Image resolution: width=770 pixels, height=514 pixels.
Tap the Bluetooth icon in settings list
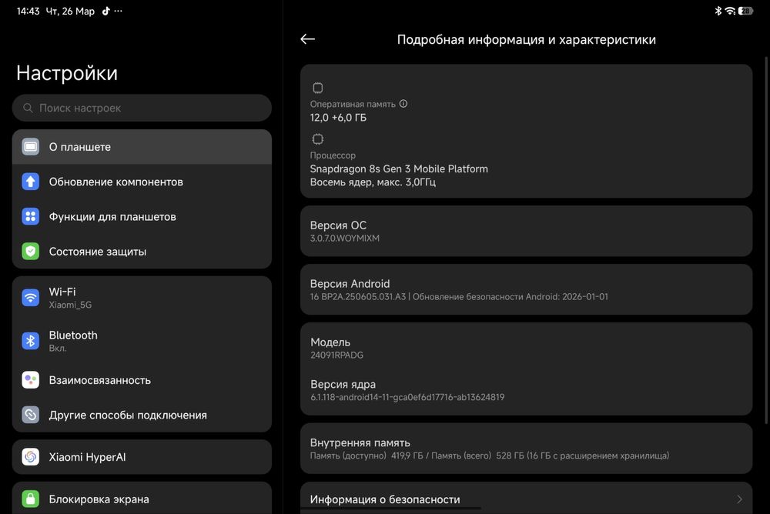(x=31, y=341)
